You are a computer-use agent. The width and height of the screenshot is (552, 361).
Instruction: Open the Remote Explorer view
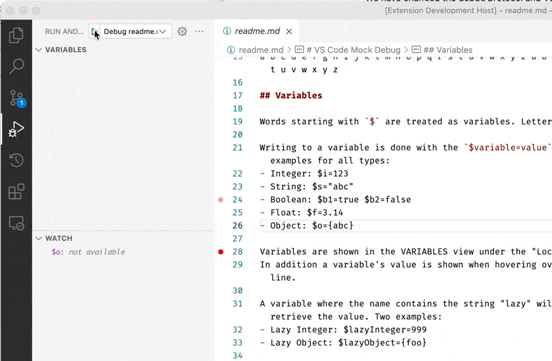tap(16, 223)
